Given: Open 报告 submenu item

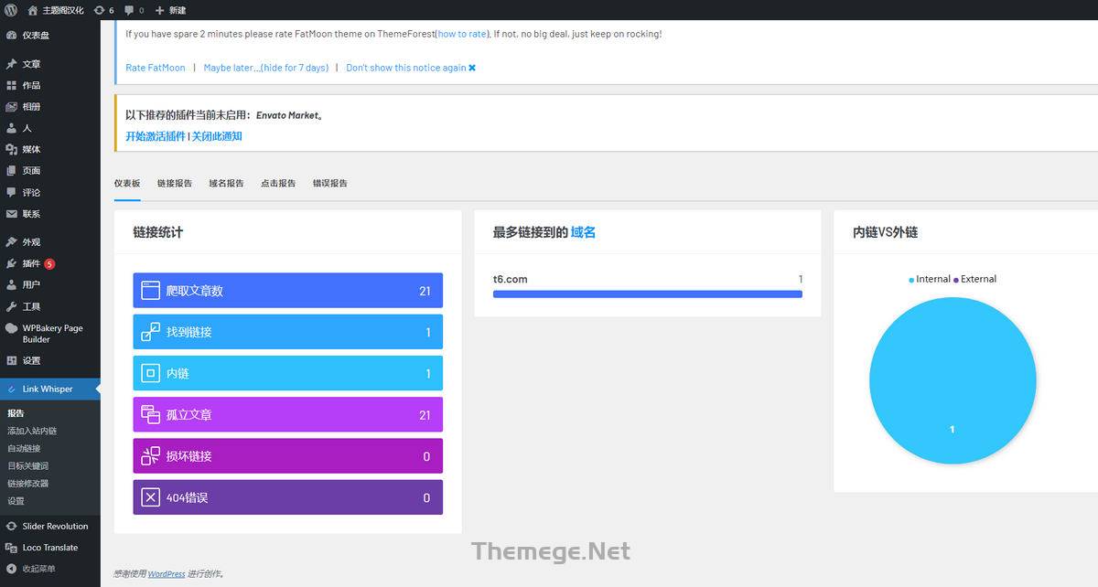Looking at the screenshot, I should (x=16, y=413).
